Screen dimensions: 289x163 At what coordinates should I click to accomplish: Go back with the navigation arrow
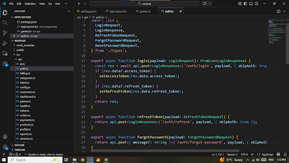point(79,4)
